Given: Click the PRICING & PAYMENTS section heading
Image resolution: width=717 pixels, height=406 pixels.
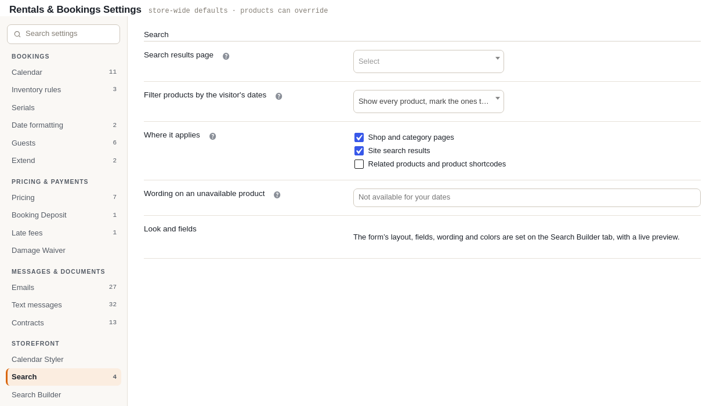Looking at the screenshot, I should click(x=50, y=182).
